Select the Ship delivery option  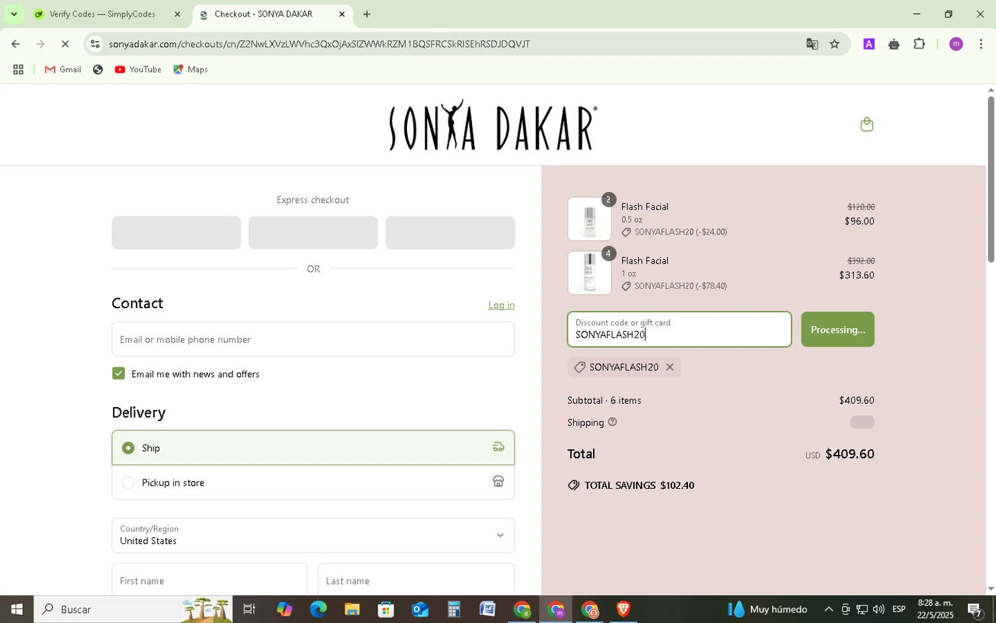click(x=313, y=448)
